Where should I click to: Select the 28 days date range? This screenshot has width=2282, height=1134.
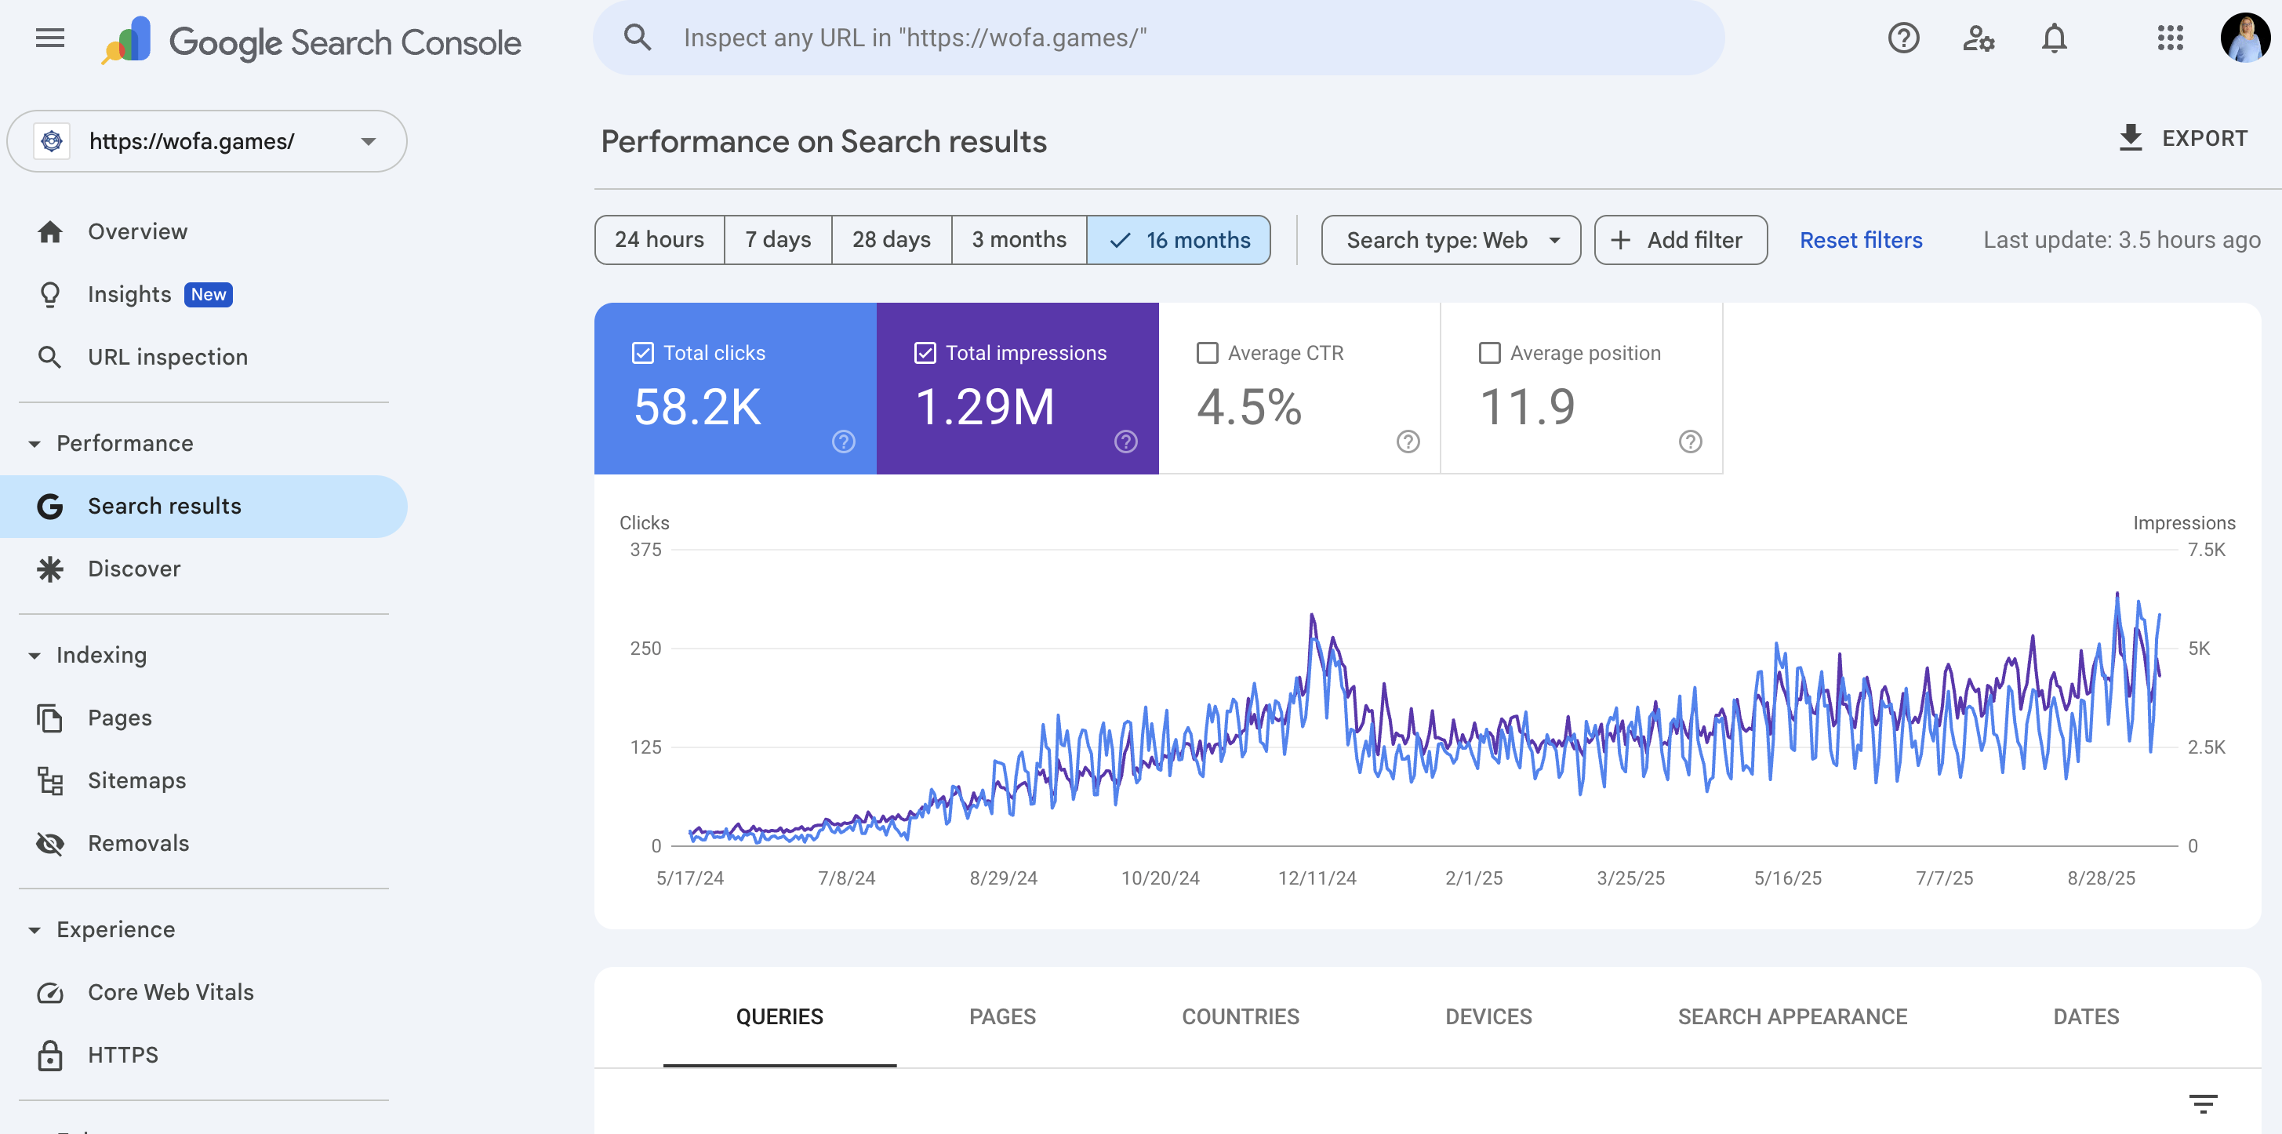(890, 240)
